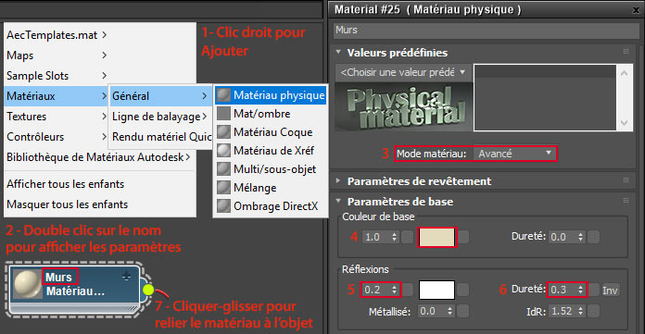
Task: Open the Mode matériau Avancé dropdown
Action: (514, 154)
